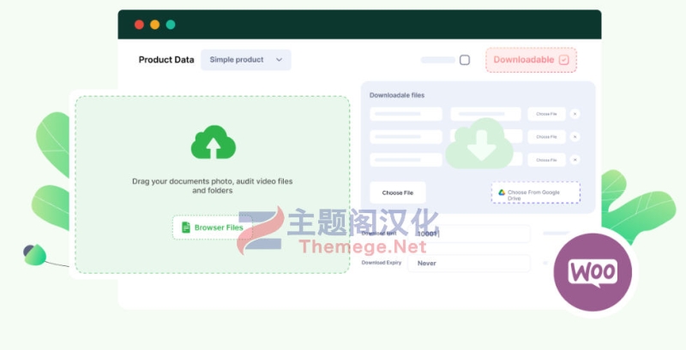This screenshot has height=350, width=686.
Task: Remove the second downloadable file row
Action: pos(575,137)
